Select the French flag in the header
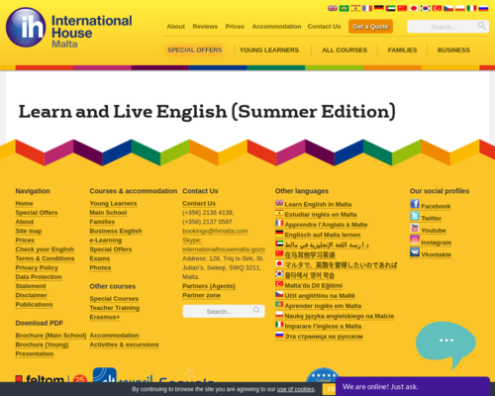This screenshot has height=396, width=495. [x=367, y=8]
